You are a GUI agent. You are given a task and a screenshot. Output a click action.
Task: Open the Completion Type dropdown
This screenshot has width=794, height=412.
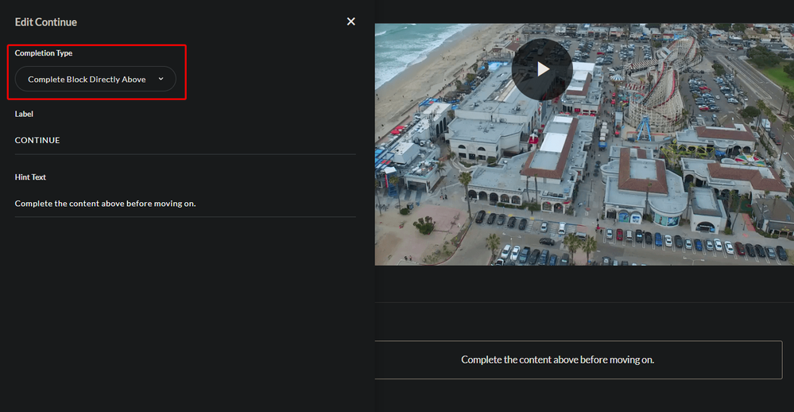tap(95, 79)
